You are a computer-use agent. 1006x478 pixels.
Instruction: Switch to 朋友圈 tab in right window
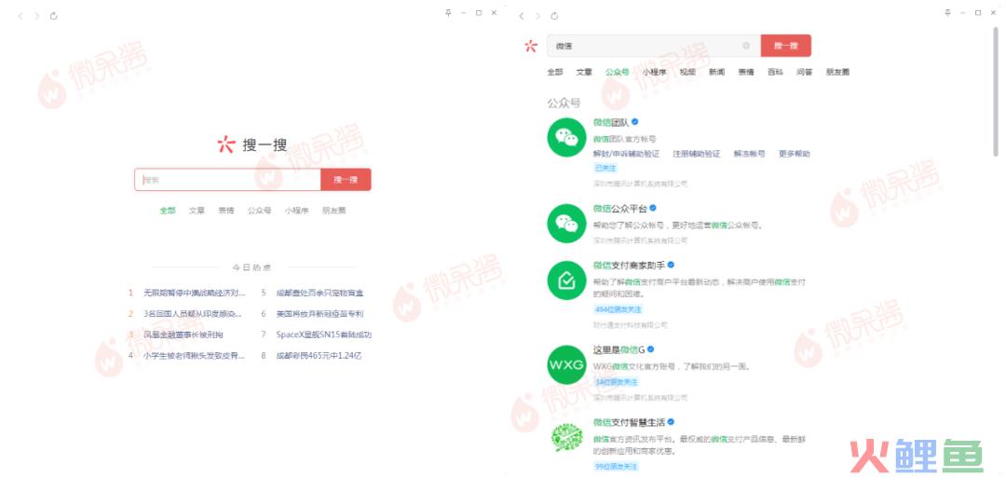point(837,73)
